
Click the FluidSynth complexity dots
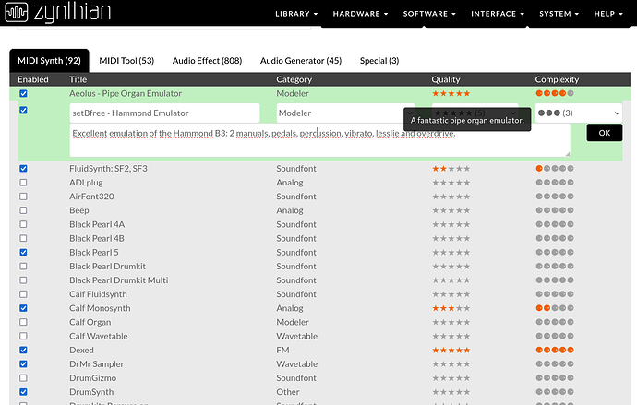coord(555,169)
